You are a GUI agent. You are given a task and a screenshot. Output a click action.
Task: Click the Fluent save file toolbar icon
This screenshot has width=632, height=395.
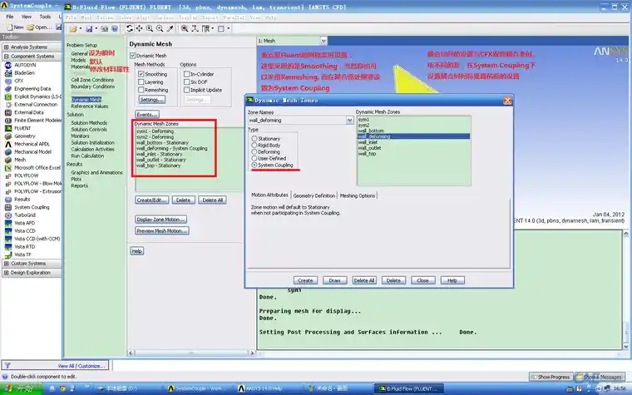tap(89, 28)
